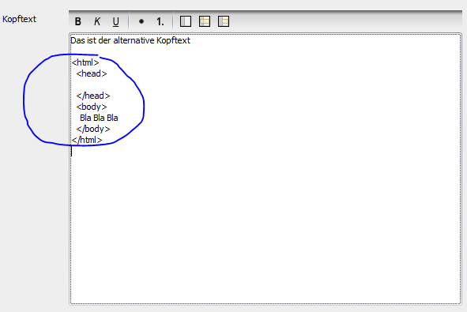Place cursor in line 'Das ist der alternative Kopftext'
The image size is (467, 312).
click(x=130, y=40)
